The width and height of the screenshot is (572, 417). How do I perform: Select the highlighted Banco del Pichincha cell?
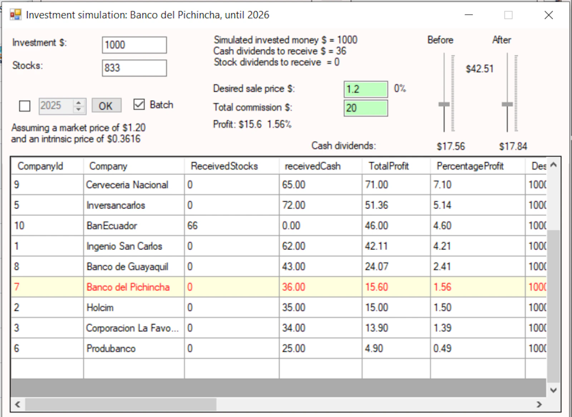point(134,287)
